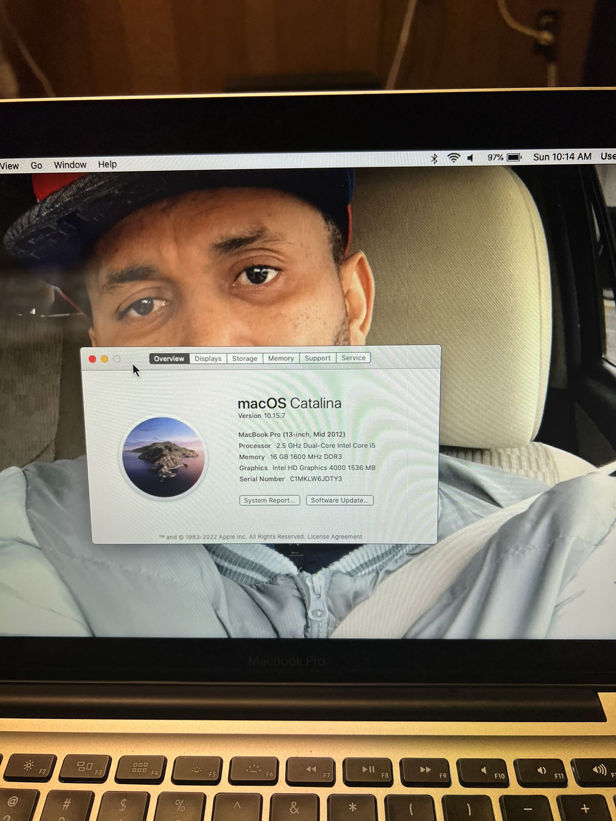Switch to the Storage tab
616x821 pixels.
click(245, 358)
